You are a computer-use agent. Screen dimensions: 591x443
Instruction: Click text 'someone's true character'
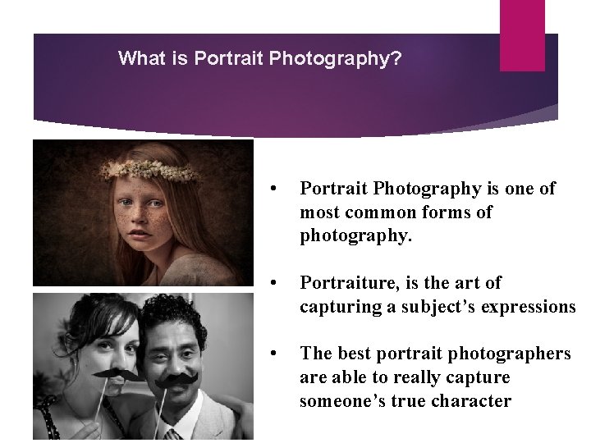tap(405, 401)
